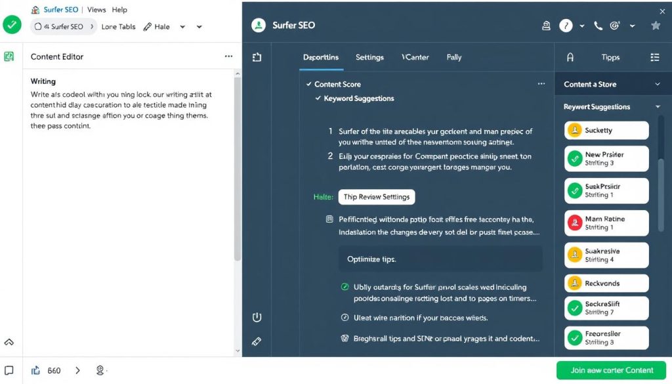
Task: Click the list view icon beside Tipps
Action: click(x=654, y=58)
